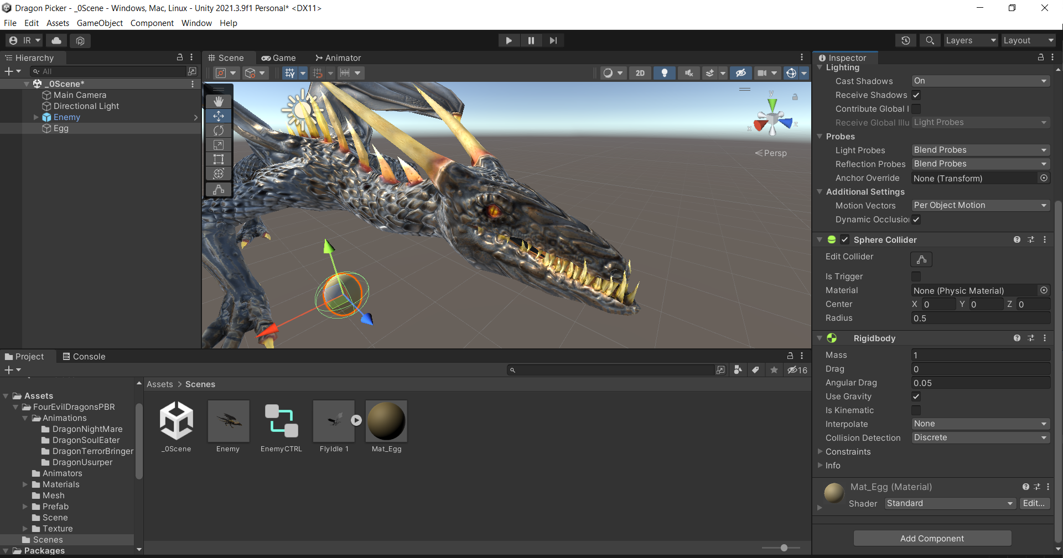The image size is (1063, 558).
Task: Select the Hand tool in Scene view
Action: (219, 101)
